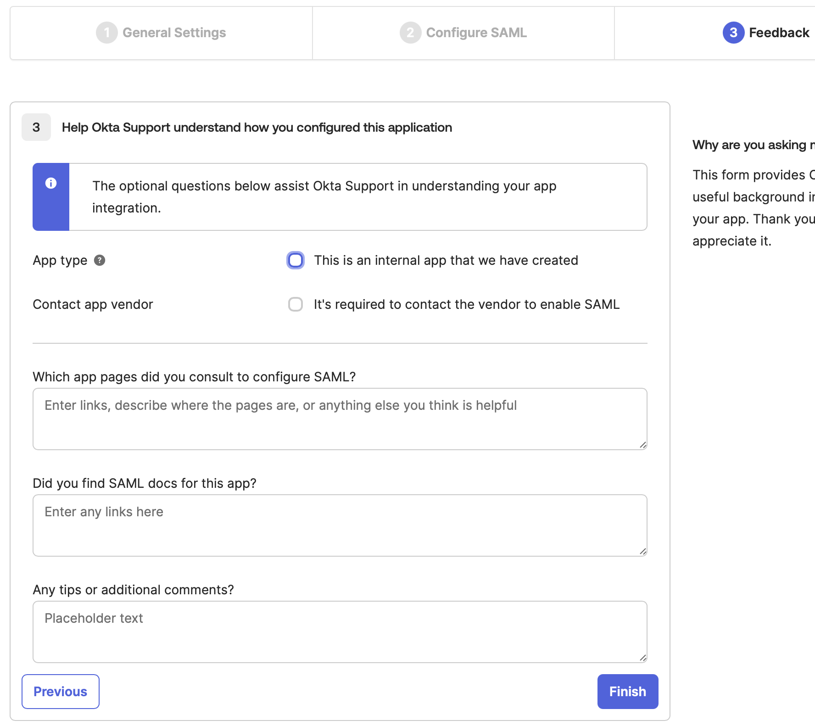The height and width of the screenshot is (726, 815).
Task: Click the number 1 step circle icon
Action: pyautogui.click(x=107, y=33)
